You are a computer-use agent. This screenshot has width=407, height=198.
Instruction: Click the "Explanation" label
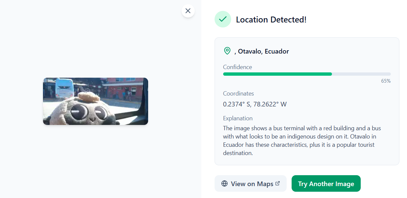(238, 118)
